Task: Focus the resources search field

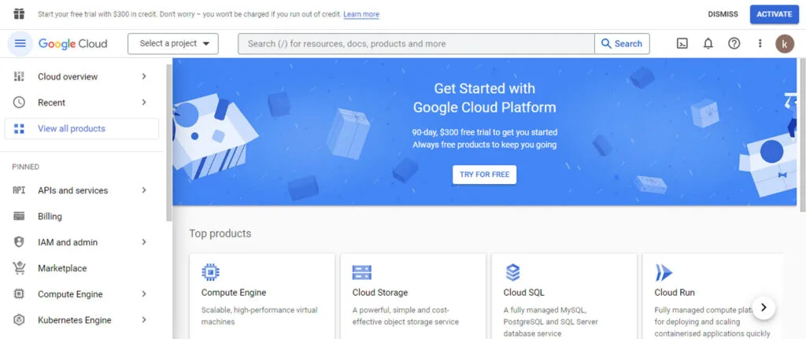Action: (416, 44)
